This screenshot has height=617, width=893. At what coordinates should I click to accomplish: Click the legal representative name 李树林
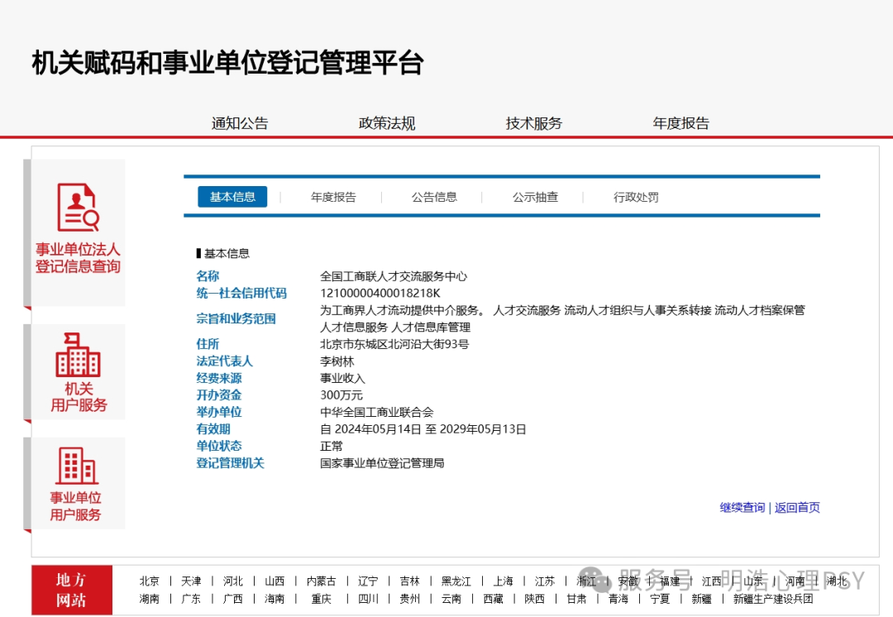click(337, 361)
